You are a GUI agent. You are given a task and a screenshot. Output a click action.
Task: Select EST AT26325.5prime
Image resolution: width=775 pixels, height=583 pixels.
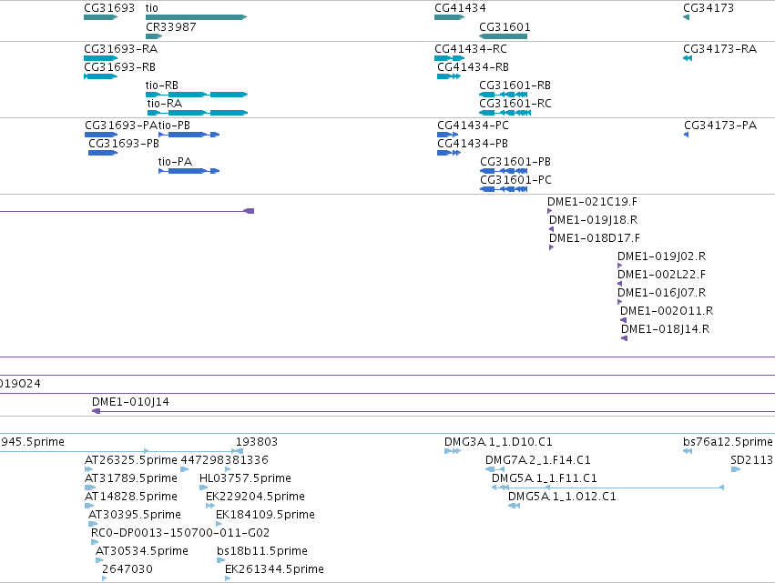(x=131, y=460)
